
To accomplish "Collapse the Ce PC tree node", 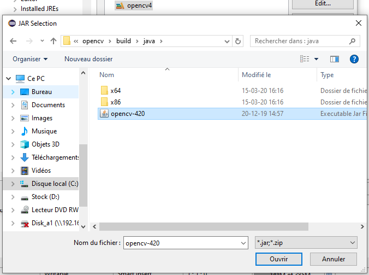I will pyautogui.click(x=9, y=79).
